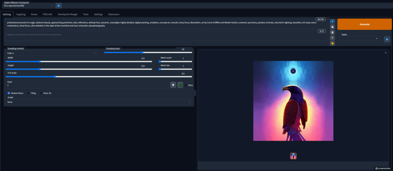Open the Checkpoint Merger tab
This screenshot has width=393, height=171.
pos(68,14)
